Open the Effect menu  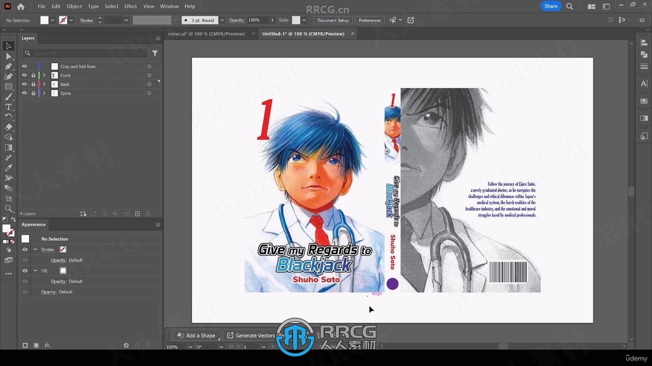(130, 6)
